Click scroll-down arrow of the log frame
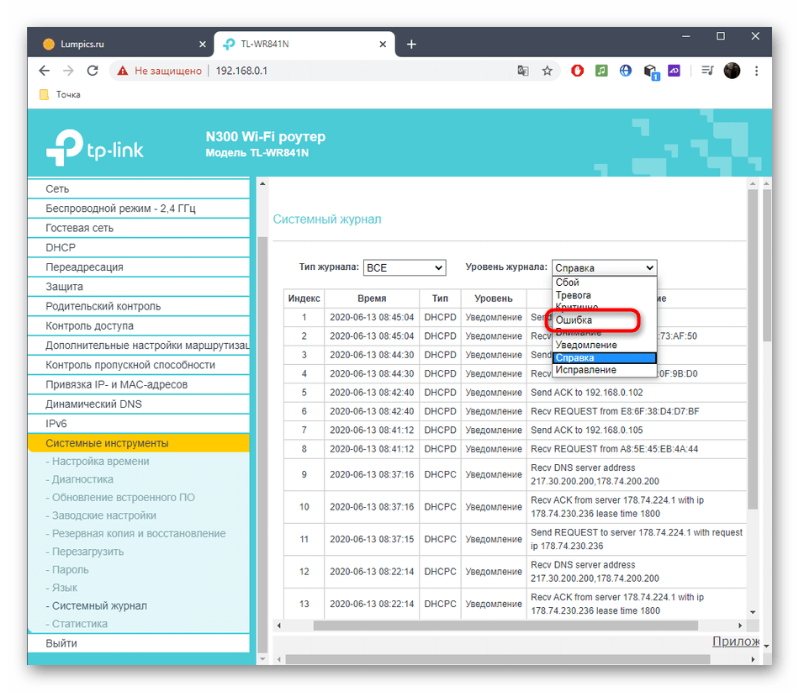Image resolution: width=799 pixels, height=692 pixels. 753,612
